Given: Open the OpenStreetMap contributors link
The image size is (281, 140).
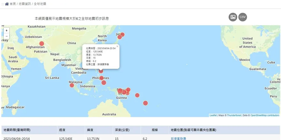Looking at the screenshot, I should [265, 115].
